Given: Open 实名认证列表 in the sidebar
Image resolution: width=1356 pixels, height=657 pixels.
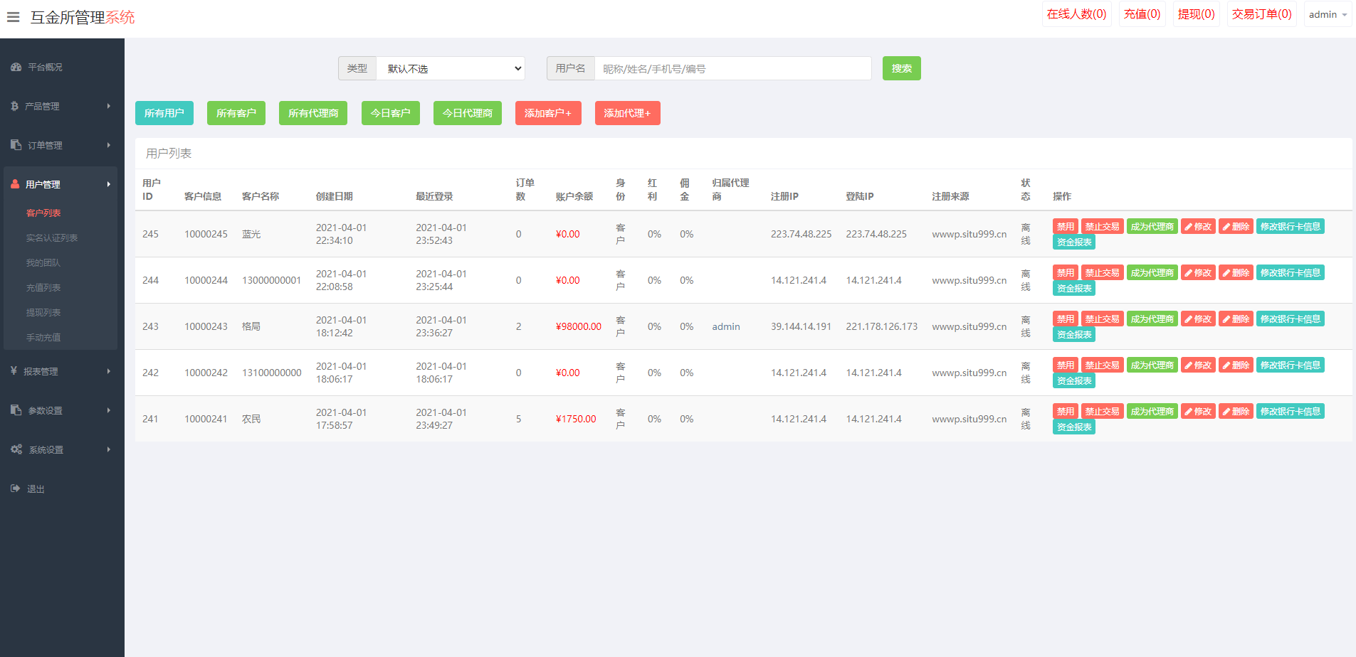Looking at the screenshot, I should coord(52,237).
